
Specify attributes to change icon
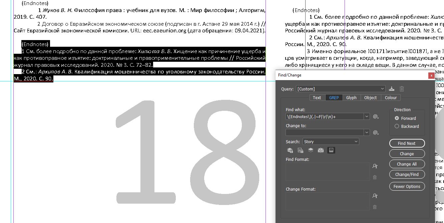click(375, 196)
